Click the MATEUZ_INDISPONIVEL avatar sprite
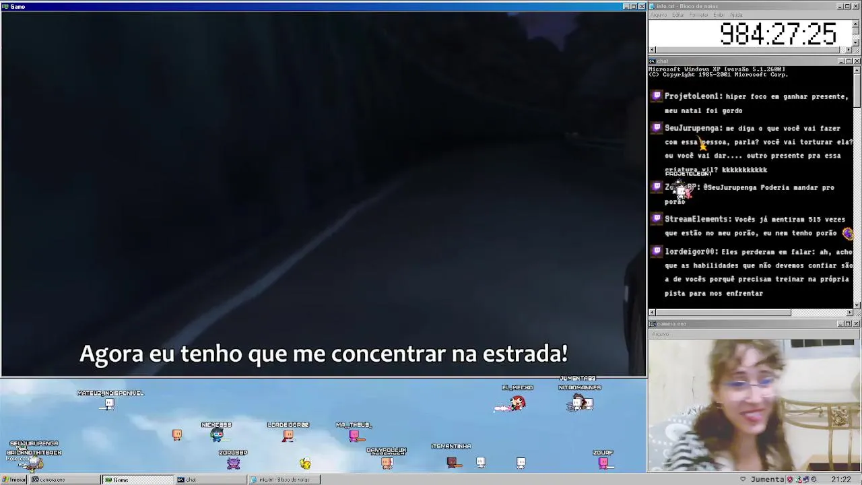Image resolution: width=862 pixels, height=485 pixels. pos(109,403)
